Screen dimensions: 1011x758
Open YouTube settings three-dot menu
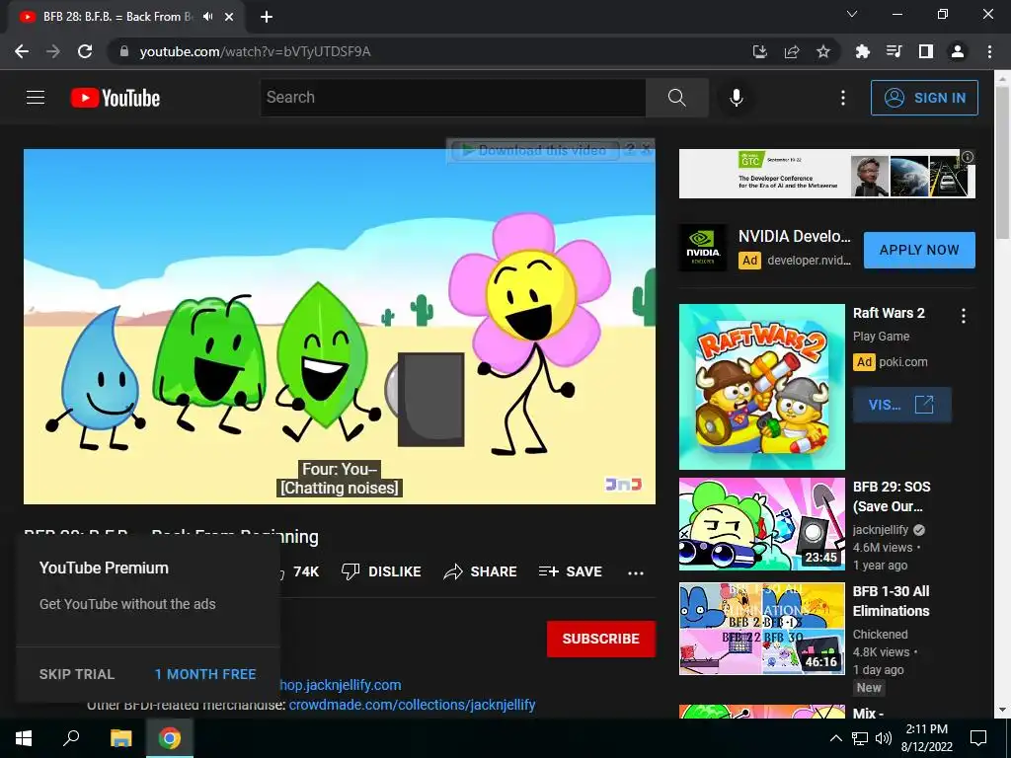point(842,98)
